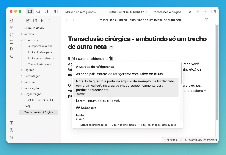The image size is (226, 155).
Task: Open daily note calendar icon
Action: tap(11, 42)
